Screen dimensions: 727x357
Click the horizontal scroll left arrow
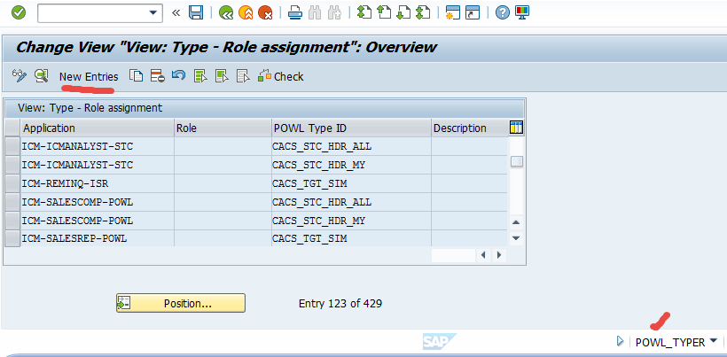483,254
